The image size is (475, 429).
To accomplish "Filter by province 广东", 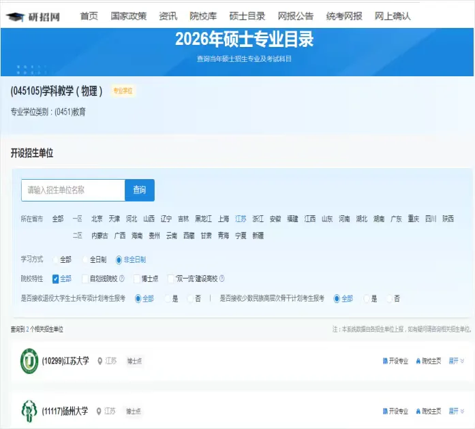I will 396,219.
